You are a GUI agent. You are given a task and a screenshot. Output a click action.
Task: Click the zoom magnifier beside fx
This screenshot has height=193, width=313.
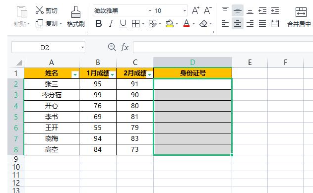(x=112, y=47)
